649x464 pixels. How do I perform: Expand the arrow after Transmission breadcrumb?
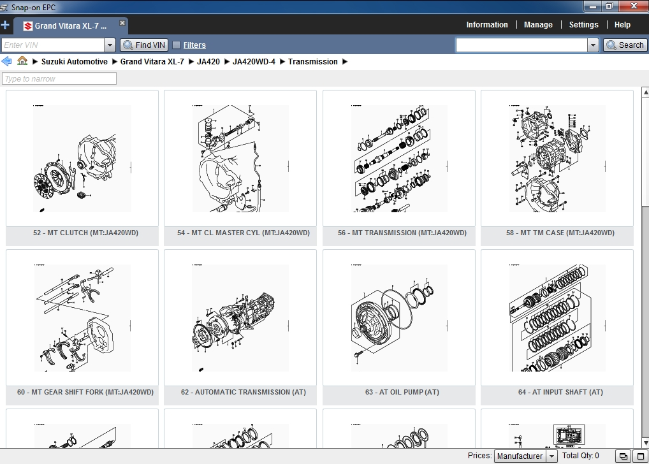tap(345, 62)
